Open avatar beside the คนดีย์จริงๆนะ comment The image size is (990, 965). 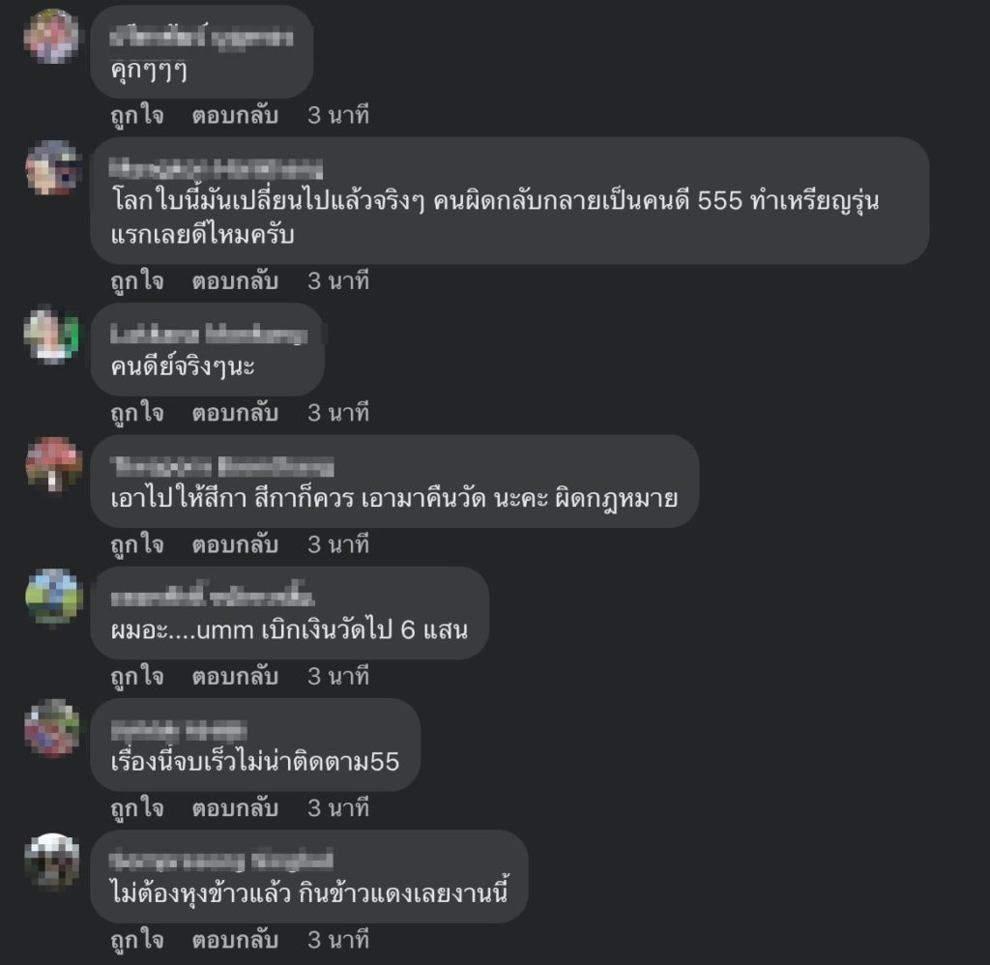(x=52, y=335)
